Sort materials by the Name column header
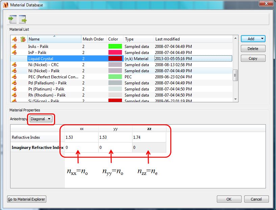 (54, 39)
